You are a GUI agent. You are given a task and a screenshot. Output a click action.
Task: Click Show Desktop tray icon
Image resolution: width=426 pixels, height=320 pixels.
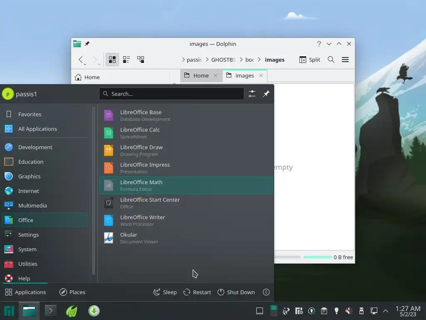coord(260,311)
